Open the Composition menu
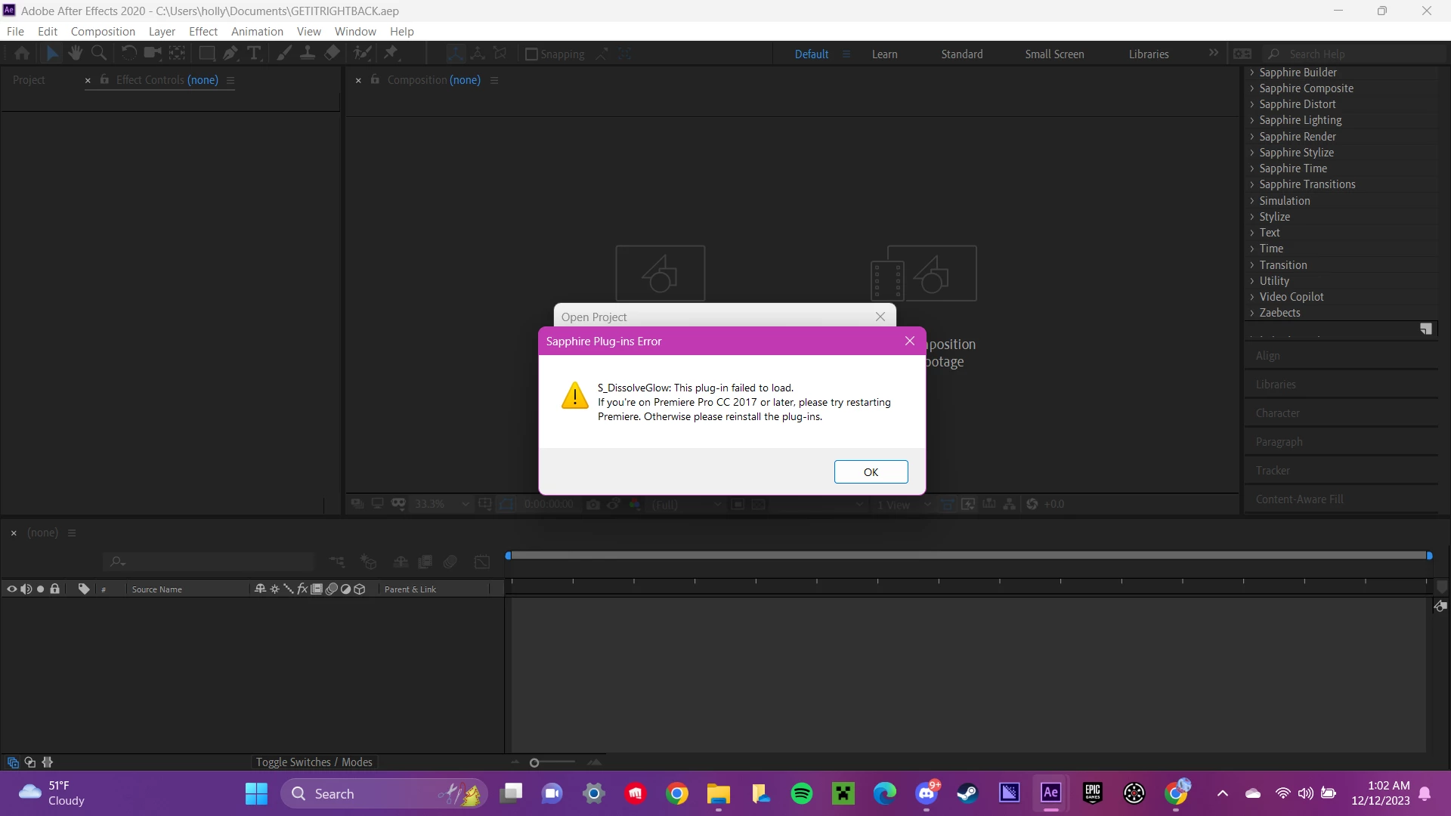The width and height of the screenshot is (1451, 816). [103, 31]
